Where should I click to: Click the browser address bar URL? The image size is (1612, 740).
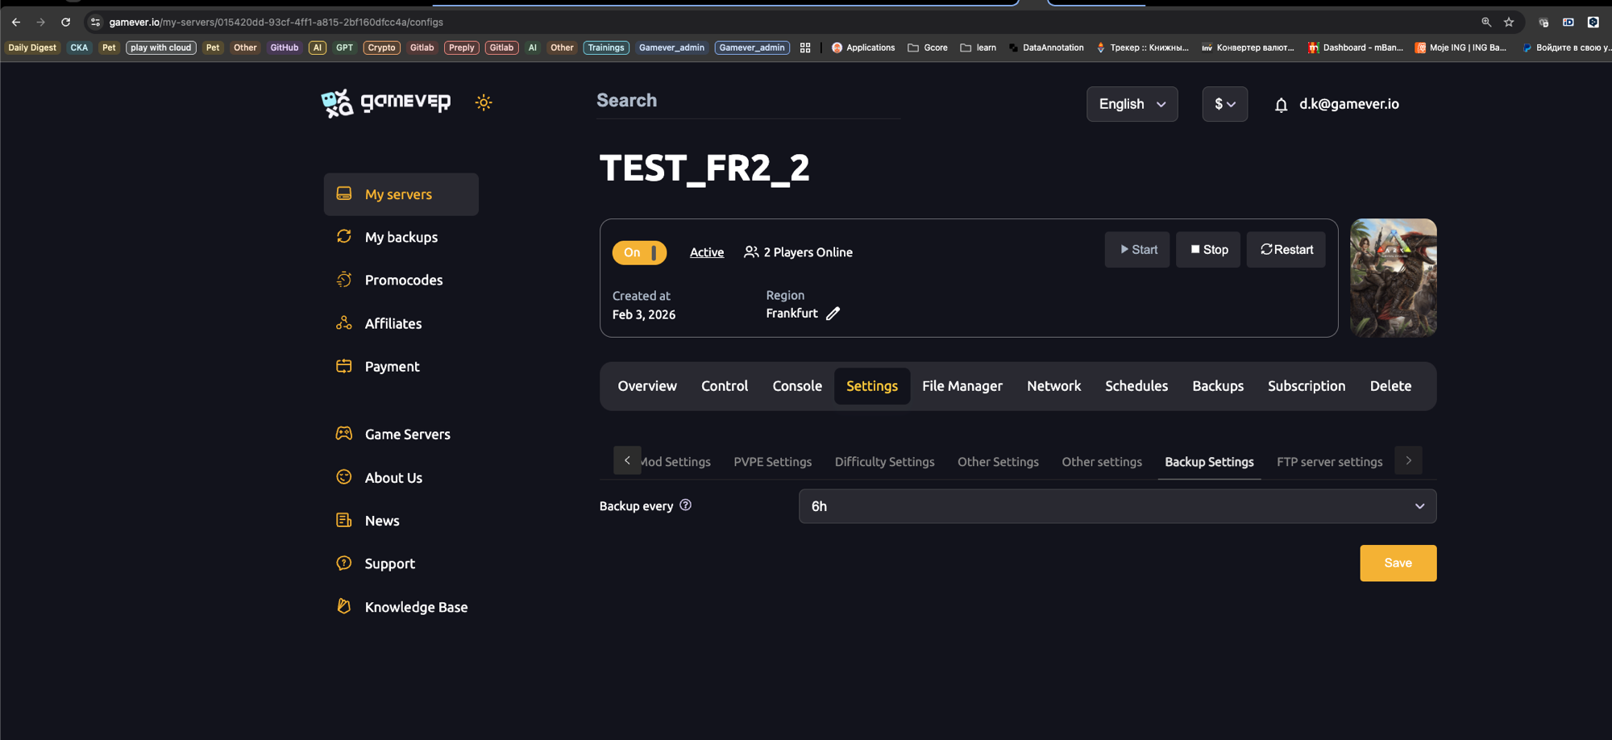click(x=276, y=22)
